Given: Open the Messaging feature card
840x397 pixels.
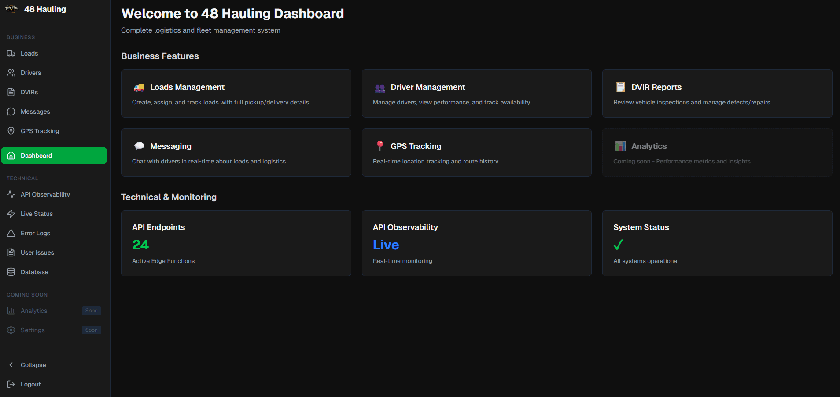Looking at the screenshot, I should pos(236,152).
